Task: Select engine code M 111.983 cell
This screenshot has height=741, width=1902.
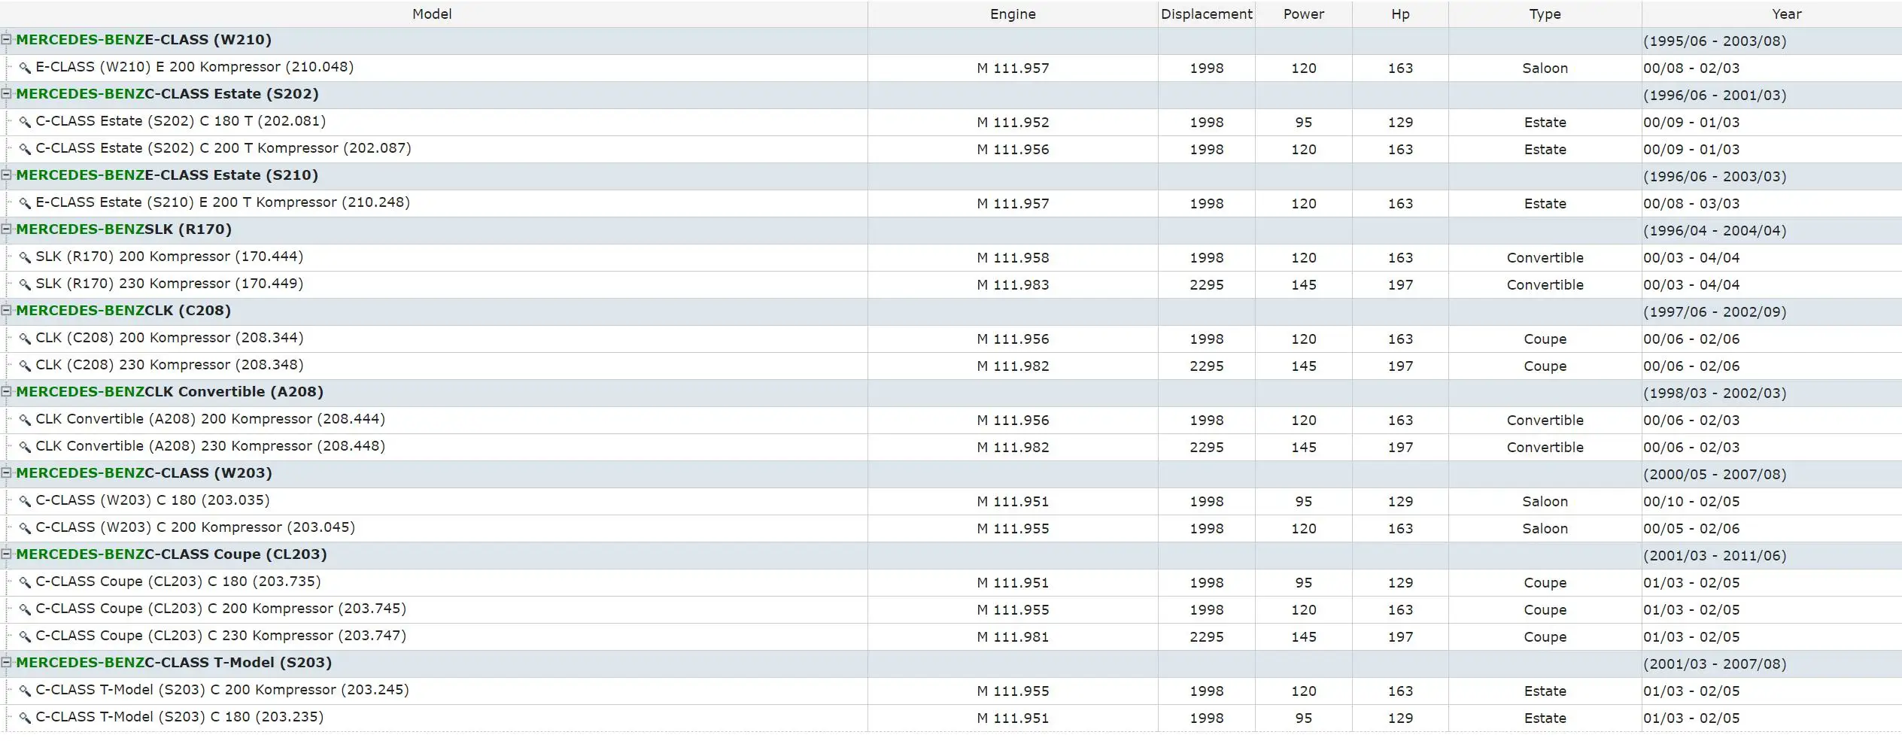Action: 1013,285
